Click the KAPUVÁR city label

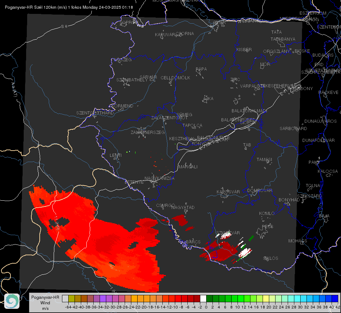point(165,34)
